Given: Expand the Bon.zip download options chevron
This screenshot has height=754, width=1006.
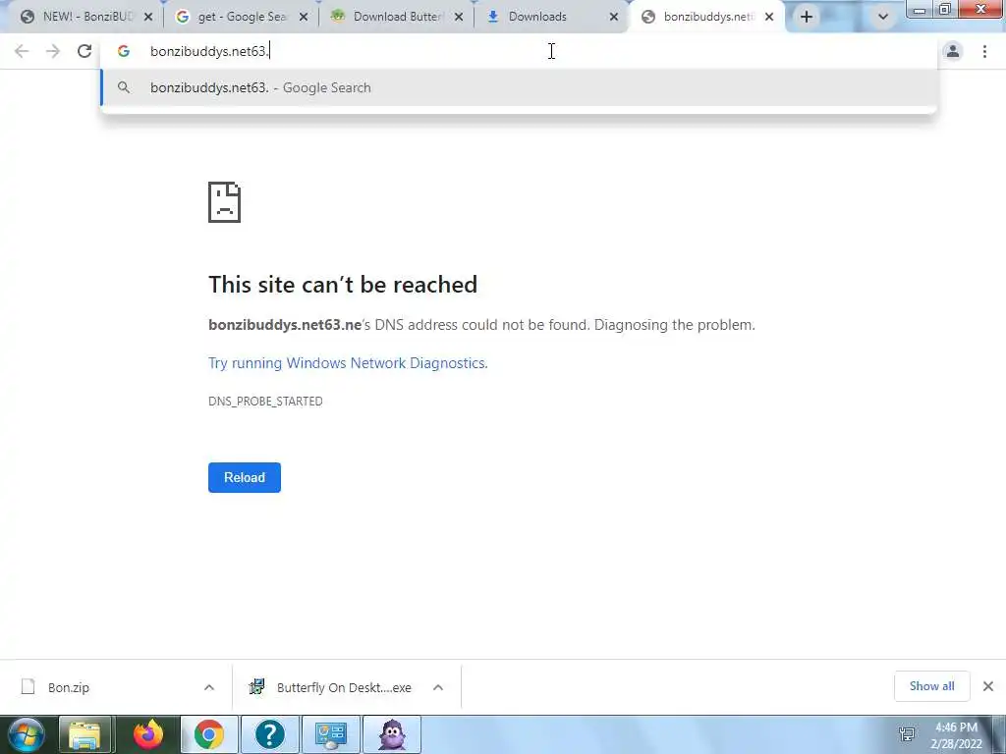Looking at the screenshot, I should 209,687.
